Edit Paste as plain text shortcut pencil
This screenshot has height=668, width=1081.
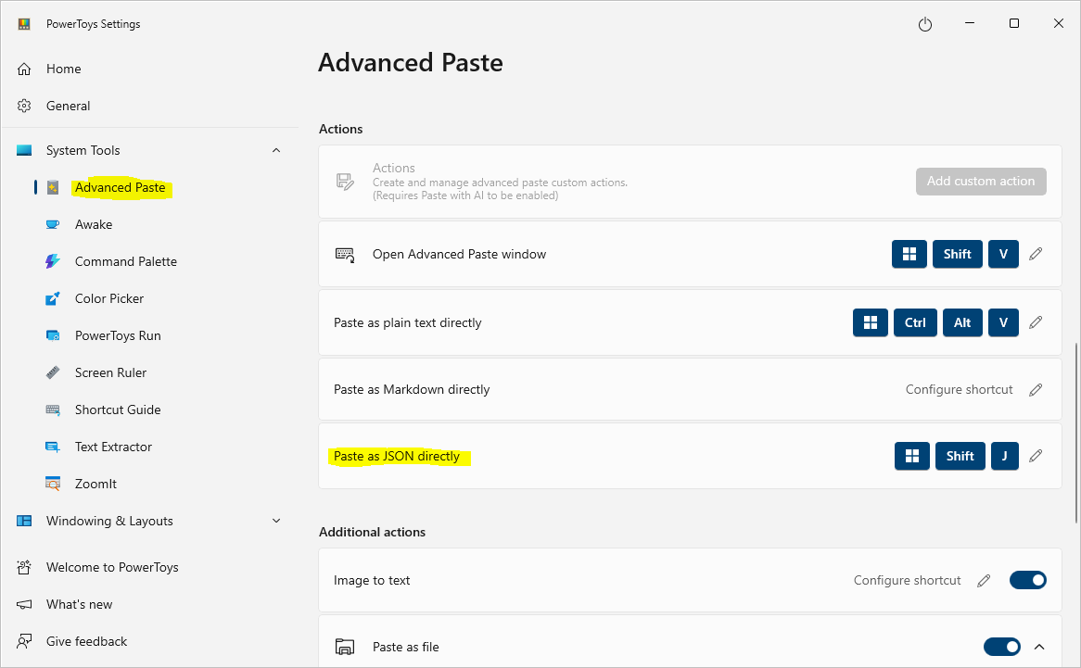point(1036,322)
